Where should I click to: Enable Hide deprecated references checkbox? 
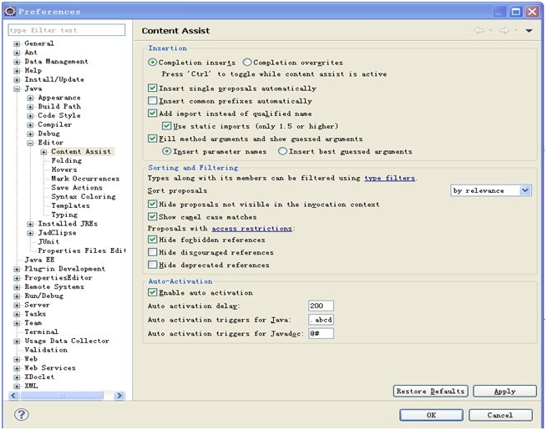(152, 265)
